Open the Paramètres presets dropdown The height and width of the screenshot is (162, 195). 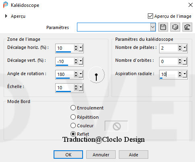pos(153,27)
